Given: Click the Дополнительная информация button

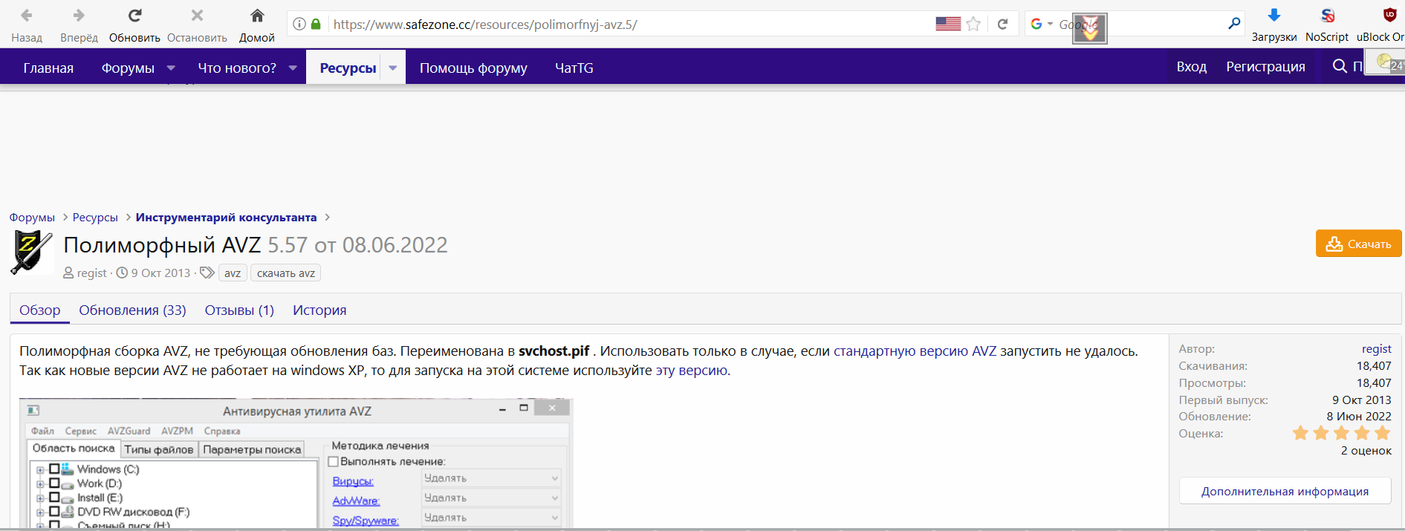Looking at the screenshot, I should click(x=1285, y=491).
